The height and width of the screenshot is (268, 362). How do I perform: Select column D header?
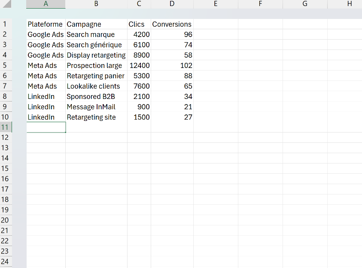pos(172,4)
